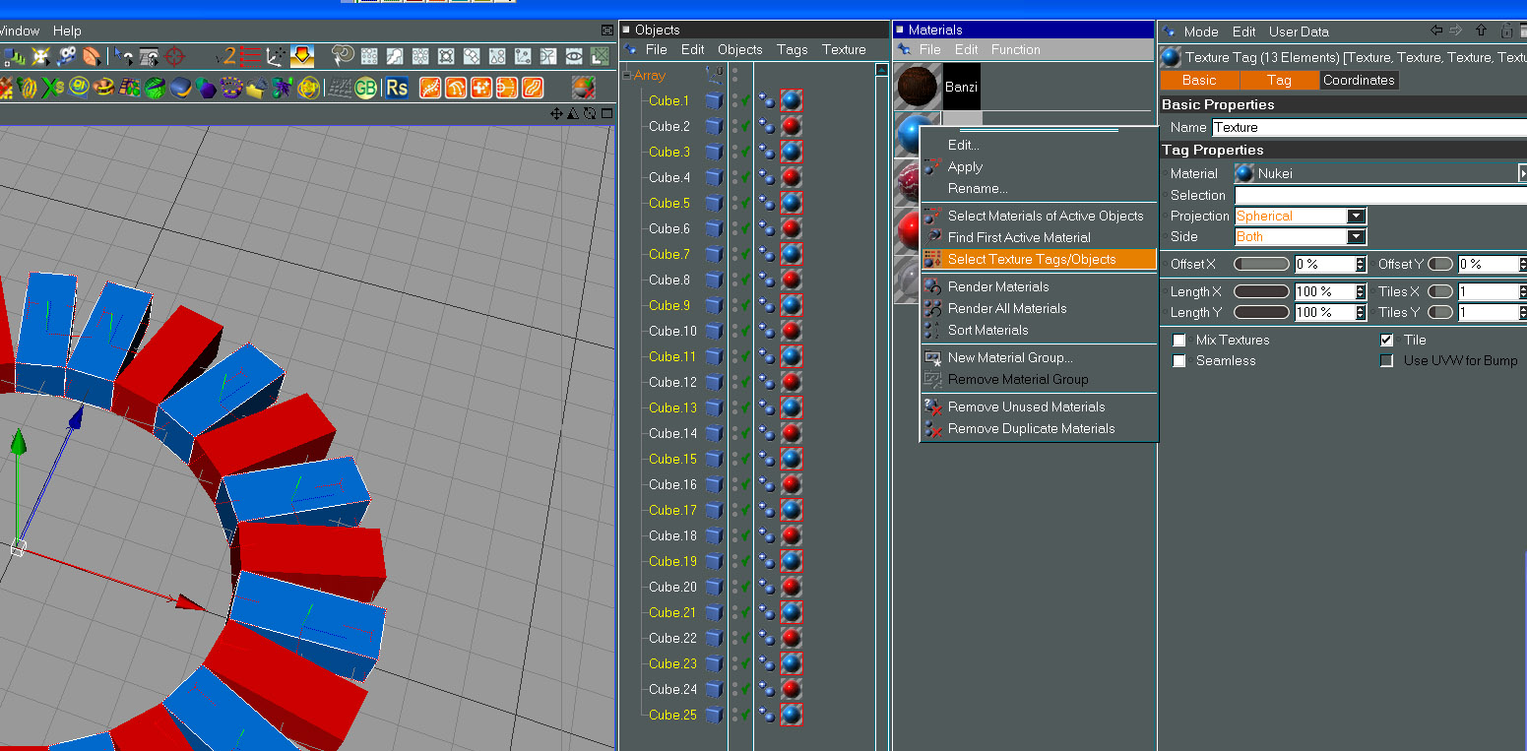Screen dimensions: 1527x751
Task: Click the Name input field containing Texture
Action: coord(1368,127)
